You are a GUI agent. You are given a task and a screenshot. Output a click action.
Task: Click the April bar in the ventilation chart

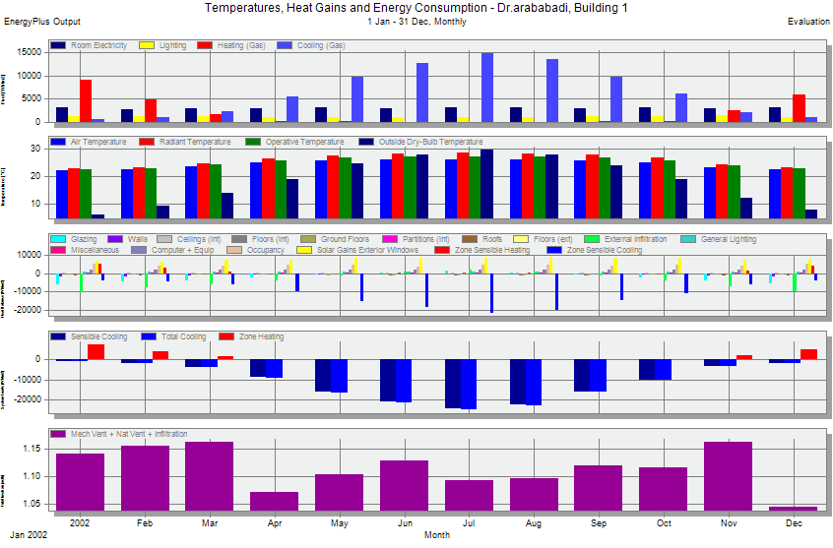point(274,502)
